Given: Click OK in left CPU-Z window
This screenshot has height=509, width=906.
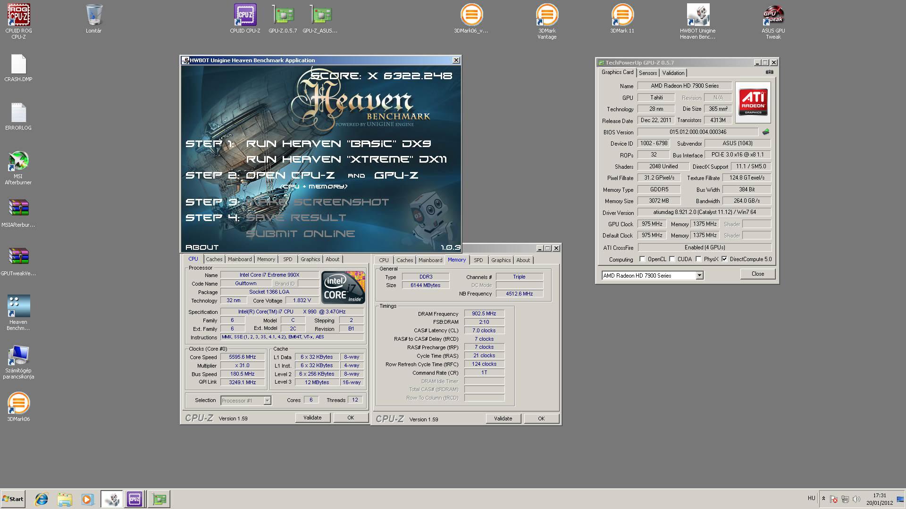Looking at the screenshot, I should pos(351,418).
